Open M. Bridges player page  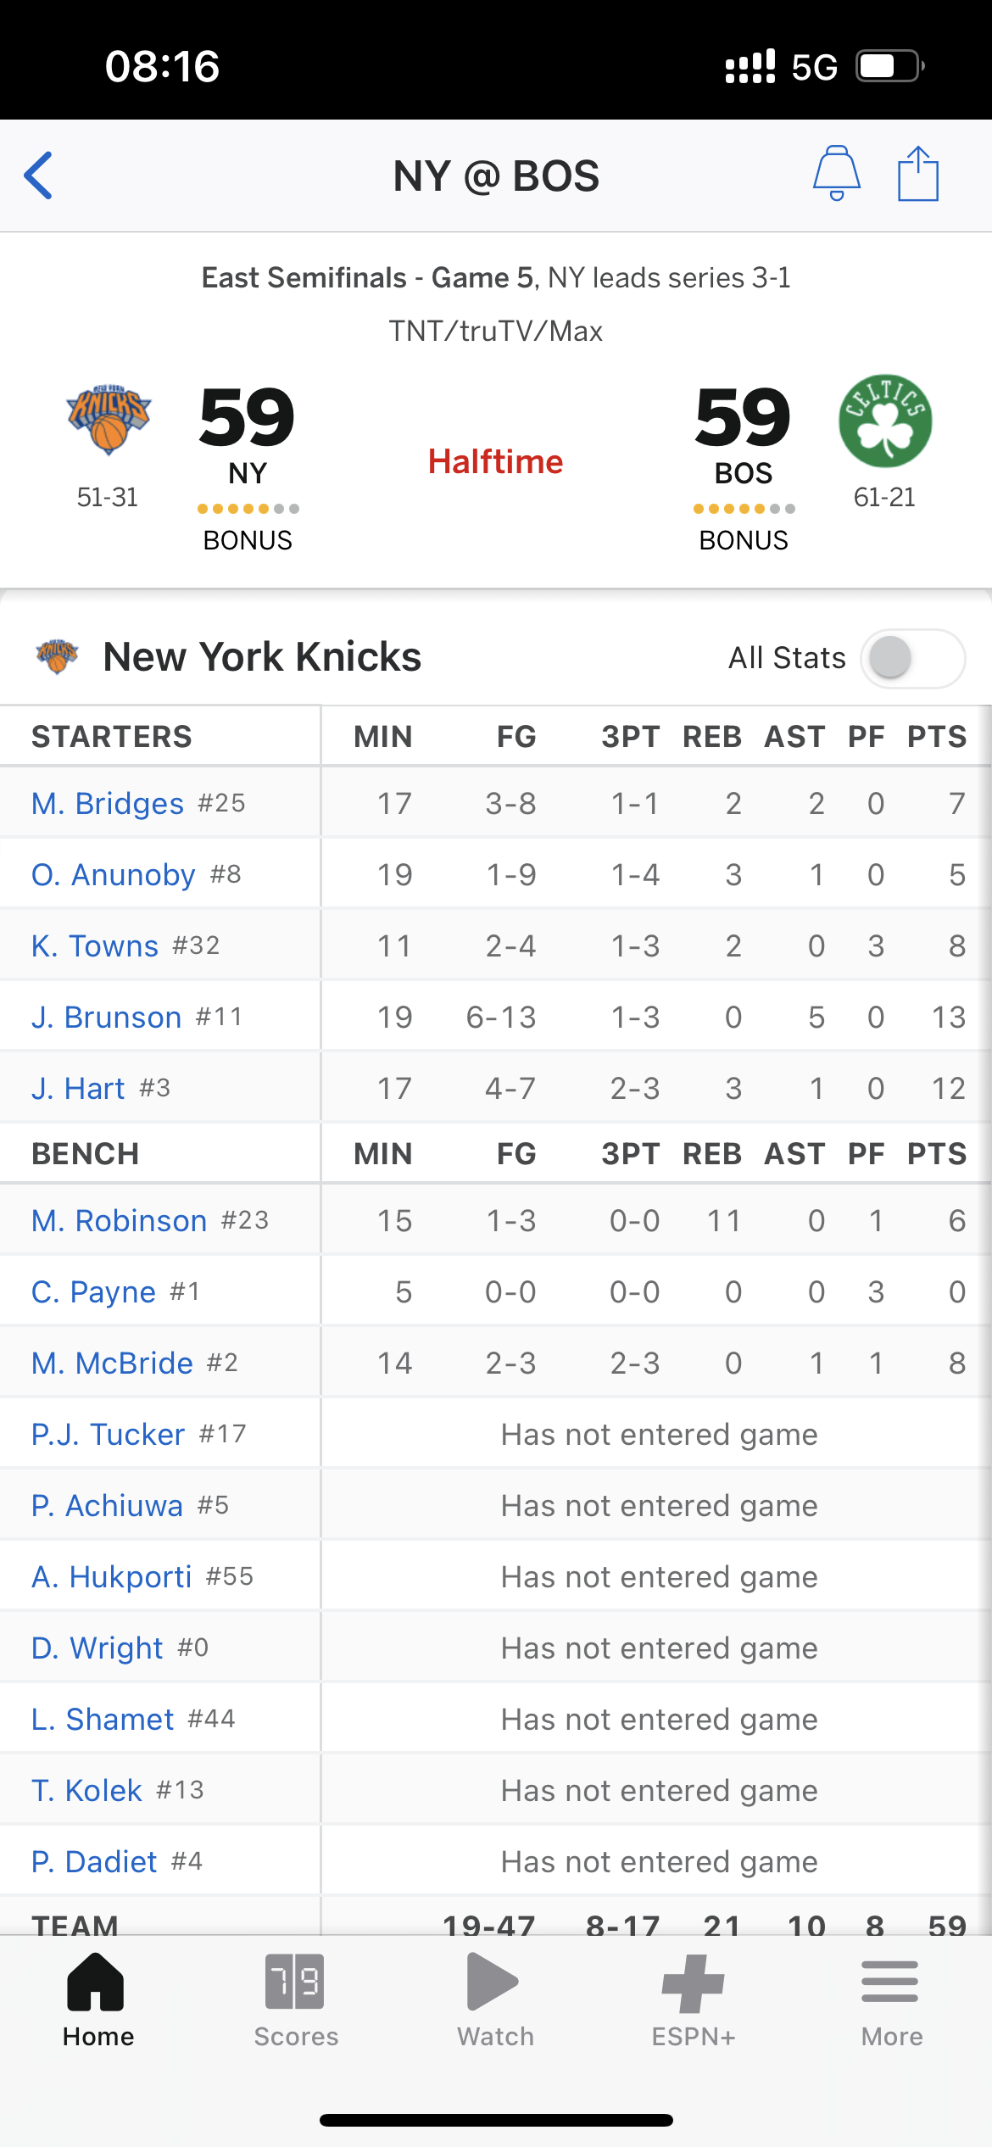click(x=108, y=803)
